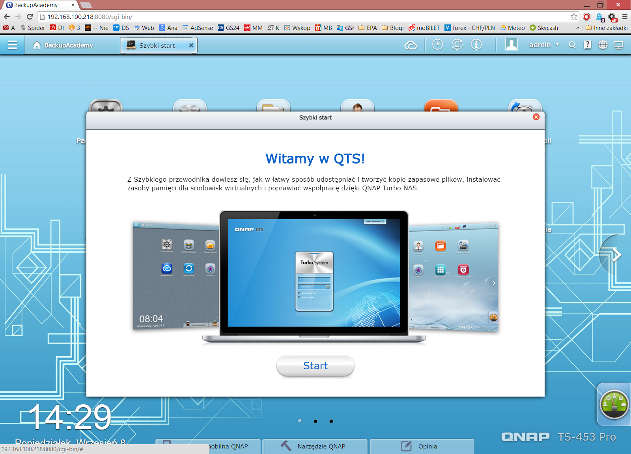Open event notifications info icon
The height and width of the screenshot is (454, 631).
pyautogui.click(x=476, y=45)
